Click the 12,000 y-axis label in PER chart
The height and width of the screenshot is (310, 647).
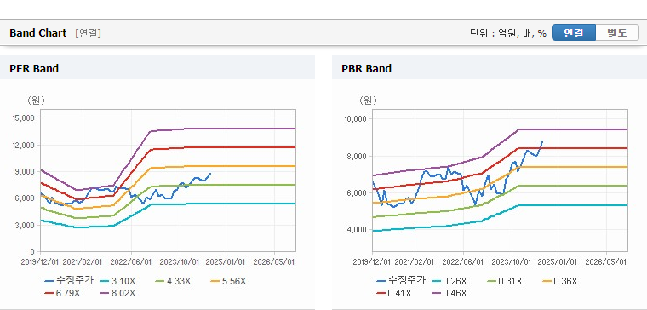pyautogui.click(x=24, y=145)
